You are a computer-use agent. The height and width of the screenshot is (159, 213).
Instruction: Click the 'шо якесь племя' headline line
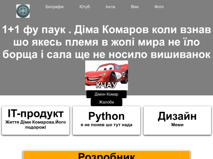tap(106, 42)
